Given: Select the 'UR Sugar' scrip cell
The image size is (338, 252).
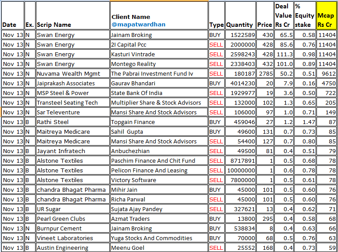Looking at the screenshot, I should 72,209.
